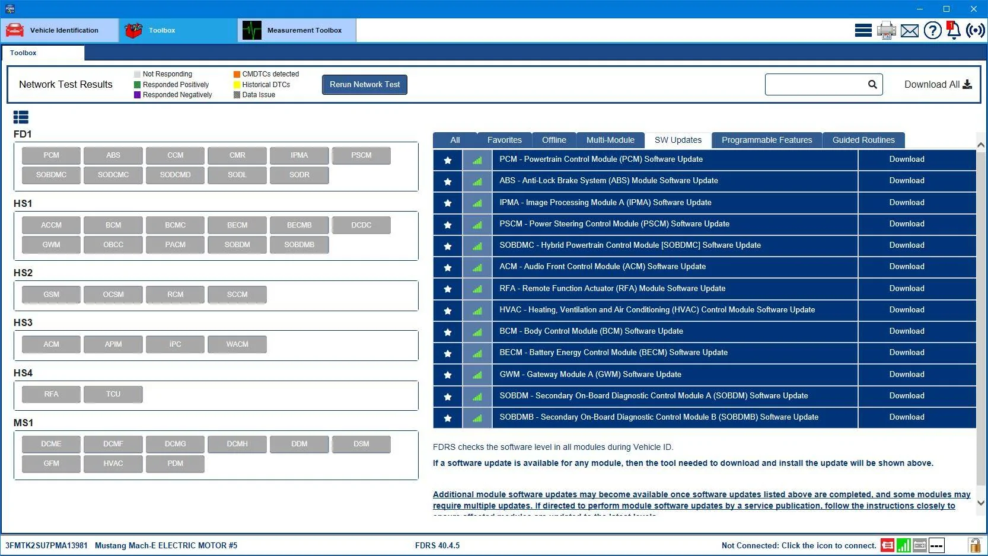Click Download All

(938, 84)
